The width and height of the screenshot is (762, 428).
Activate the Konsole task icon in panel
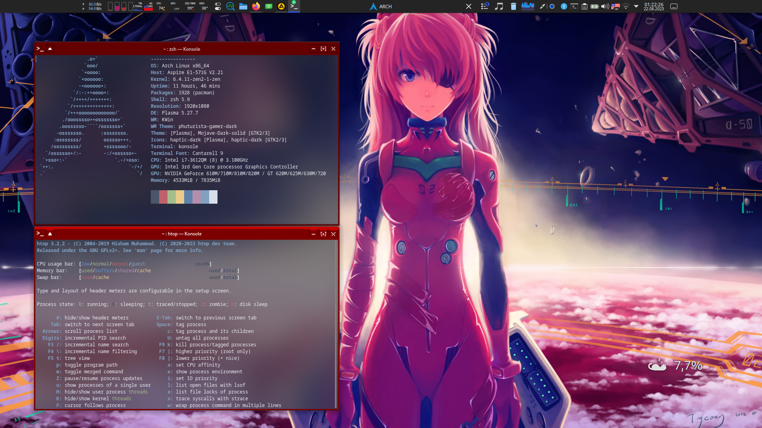click(x=294, y=6)
